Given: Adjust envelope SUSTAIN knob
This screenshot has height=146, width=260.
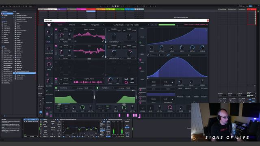Looking at the screenshot, I should [192, 48].
